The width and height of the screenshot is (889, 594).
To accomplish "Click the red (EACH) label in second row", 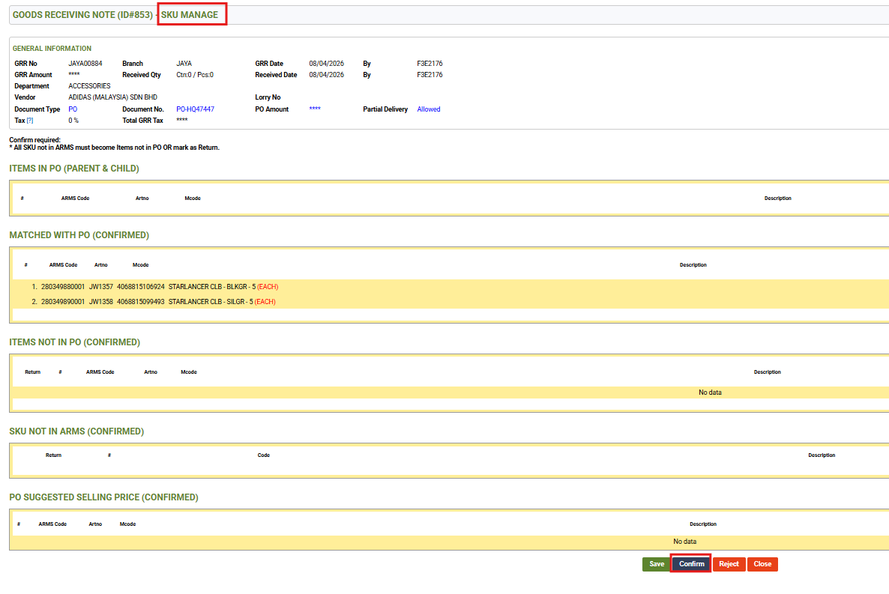I will point(265,302).
